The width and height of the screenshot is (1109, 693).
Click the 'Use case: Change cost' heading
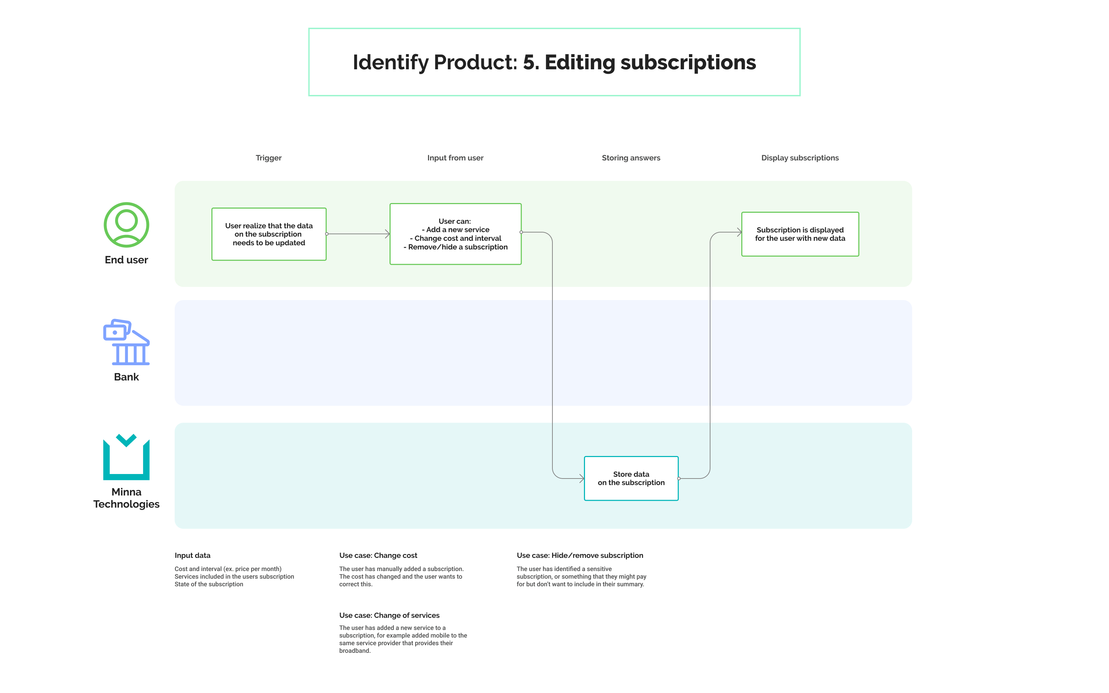(x=378, y=555)
